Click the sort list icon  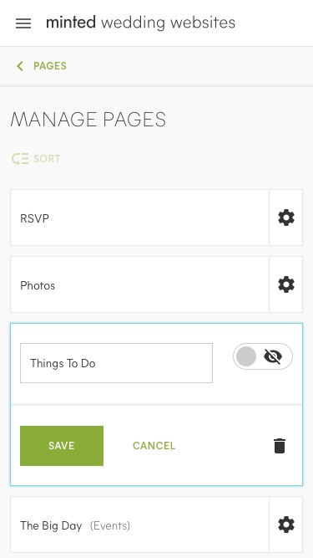(x=20, y=159)
